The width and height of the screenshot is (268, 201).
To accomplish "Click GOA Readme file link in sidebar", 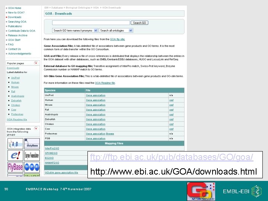I will point(17,119).
